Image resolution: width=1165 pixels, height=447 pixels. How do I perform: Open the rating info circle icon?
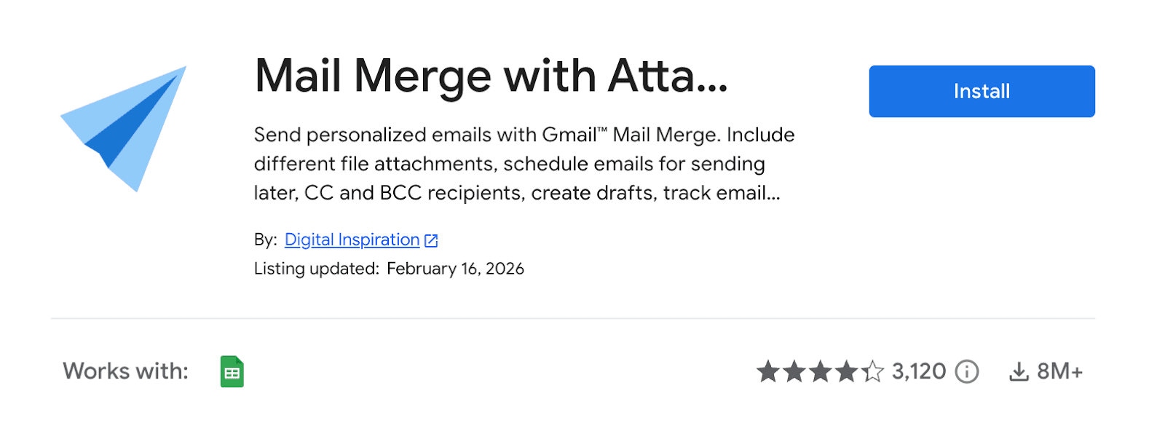967,372
